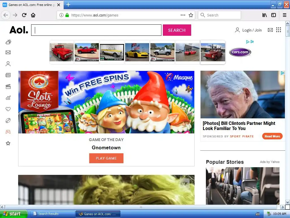Image resolution: width=290 pixels, height=218 pixels.
Task: Click the AOL search input field
Action: tap(96, 30)
